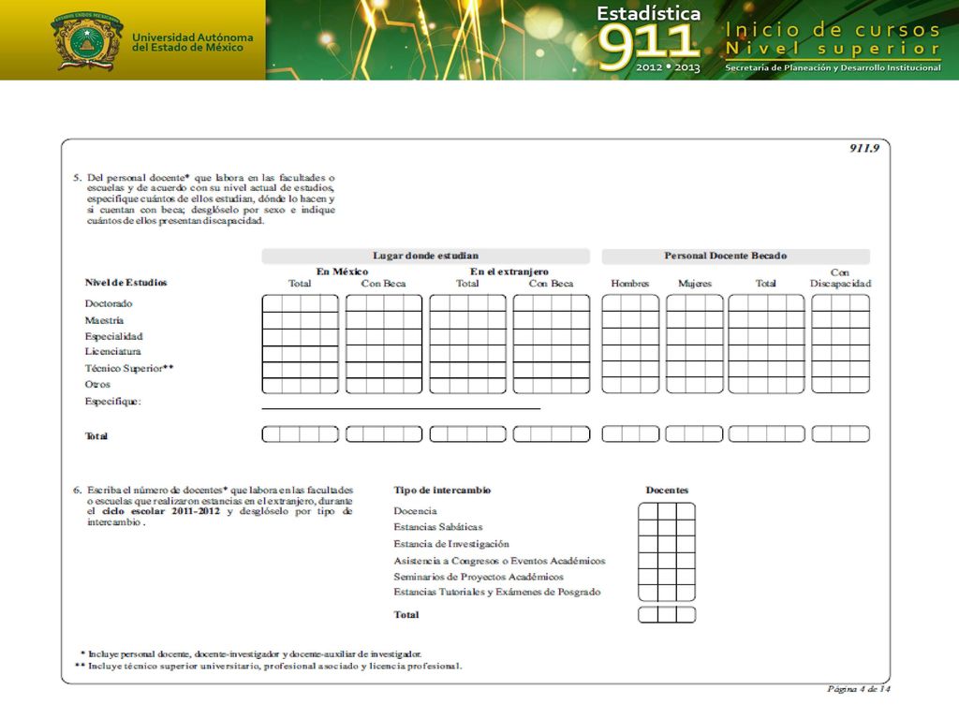This screenshot has width=959, height=719.
Task: Click the 'Tipo de intercambio' heading
Action: tap(442, 490)
